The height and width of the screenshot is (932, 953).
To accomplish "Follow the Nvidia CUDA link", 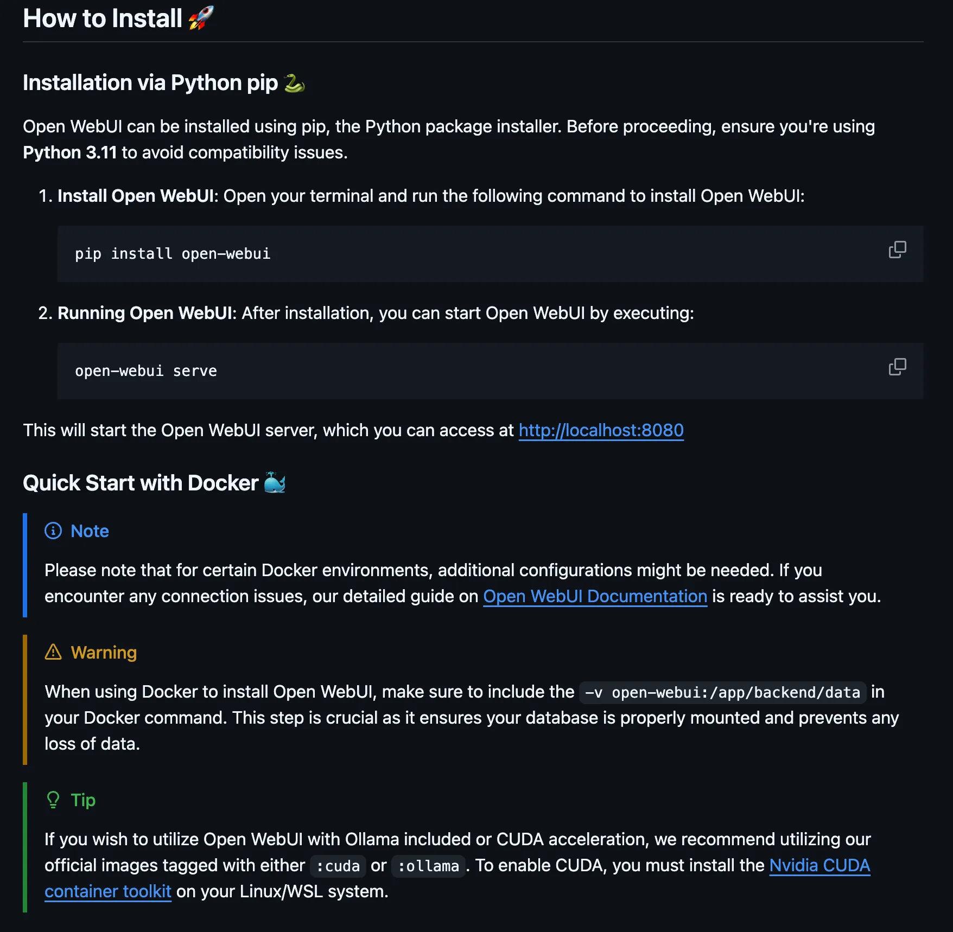I will pos(819,865).
